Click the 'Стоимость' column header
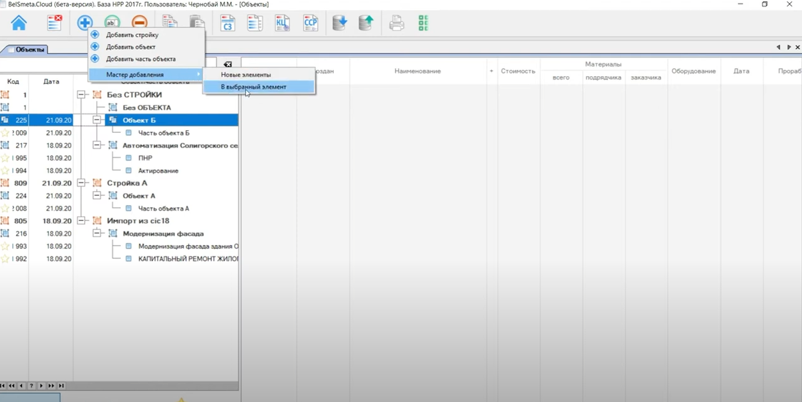Viewport: 802px width, 402px height. pos(518,71)
